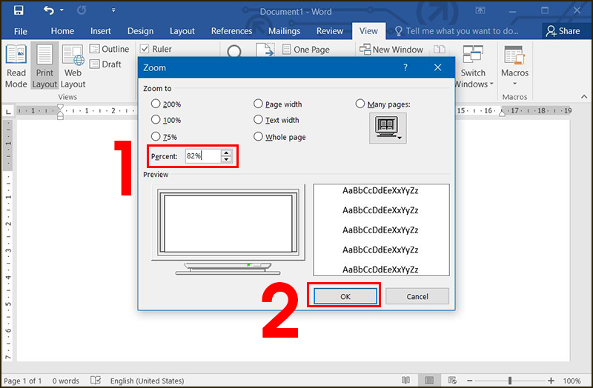This screenshot has width=593, height=388.
Task: Customize the Quick Access Toolbar dropdown
Action: (113, 10)
